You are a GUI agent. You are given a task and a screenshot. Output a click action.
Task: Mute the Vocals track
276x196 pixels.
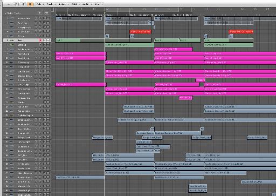(x=44, y=102)
